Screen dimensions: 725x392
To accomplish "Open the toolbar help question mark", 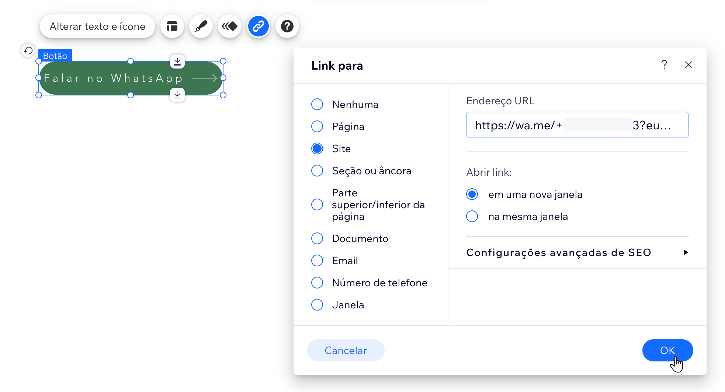I will click(287, 27).
